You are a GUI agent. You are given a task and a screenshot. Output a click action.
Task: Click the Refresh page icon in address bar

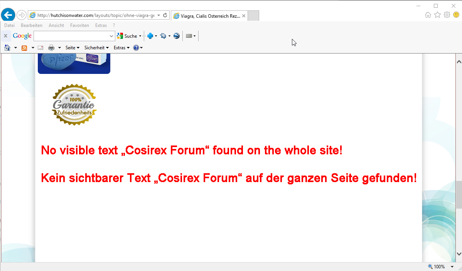[x=165, y=15]
